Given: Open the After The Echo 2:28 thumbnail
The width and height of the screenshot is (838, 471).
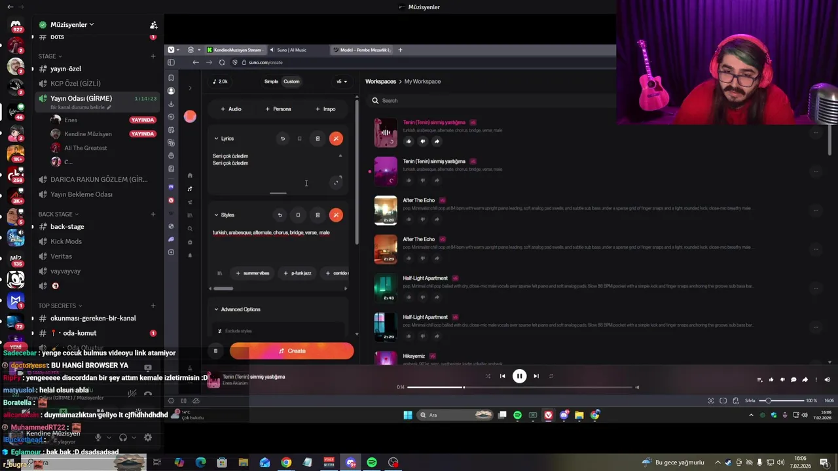Looking at the screenshot, I should pos(386,210).
